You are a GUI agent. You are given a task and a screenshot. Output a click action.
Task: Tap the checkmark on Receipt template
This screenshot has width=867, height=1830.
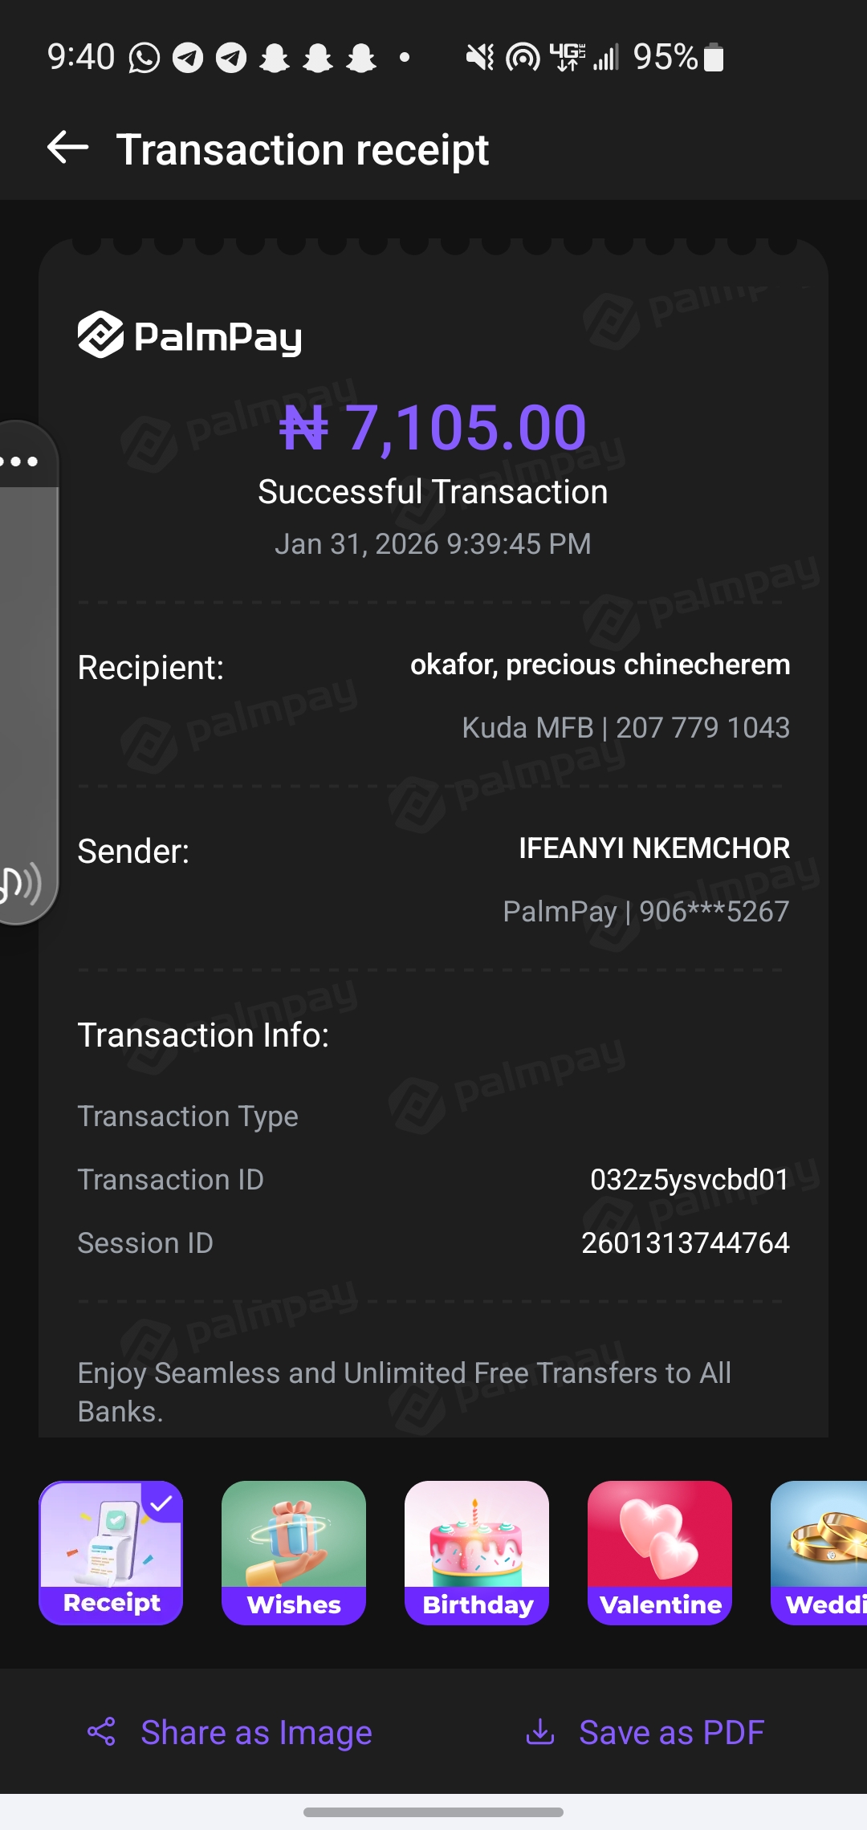pos(162,1503)
